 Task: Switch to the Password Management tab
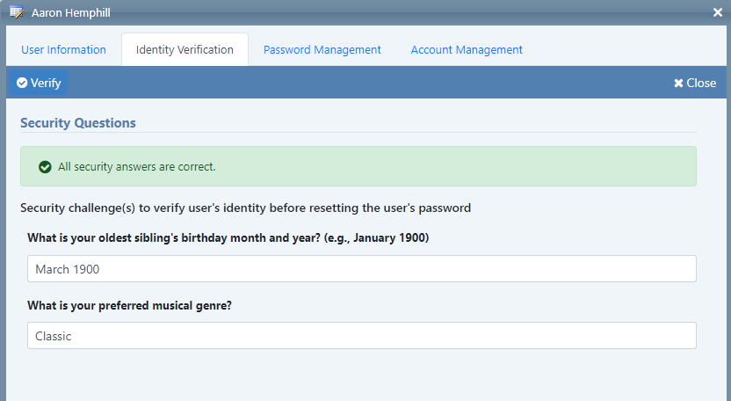[322, 49]
